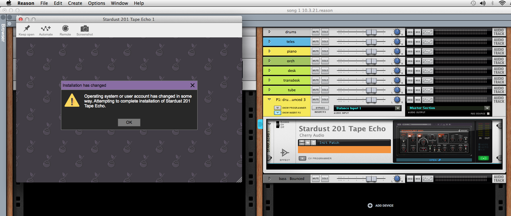Solo the transdesk track

pos(325,80)
